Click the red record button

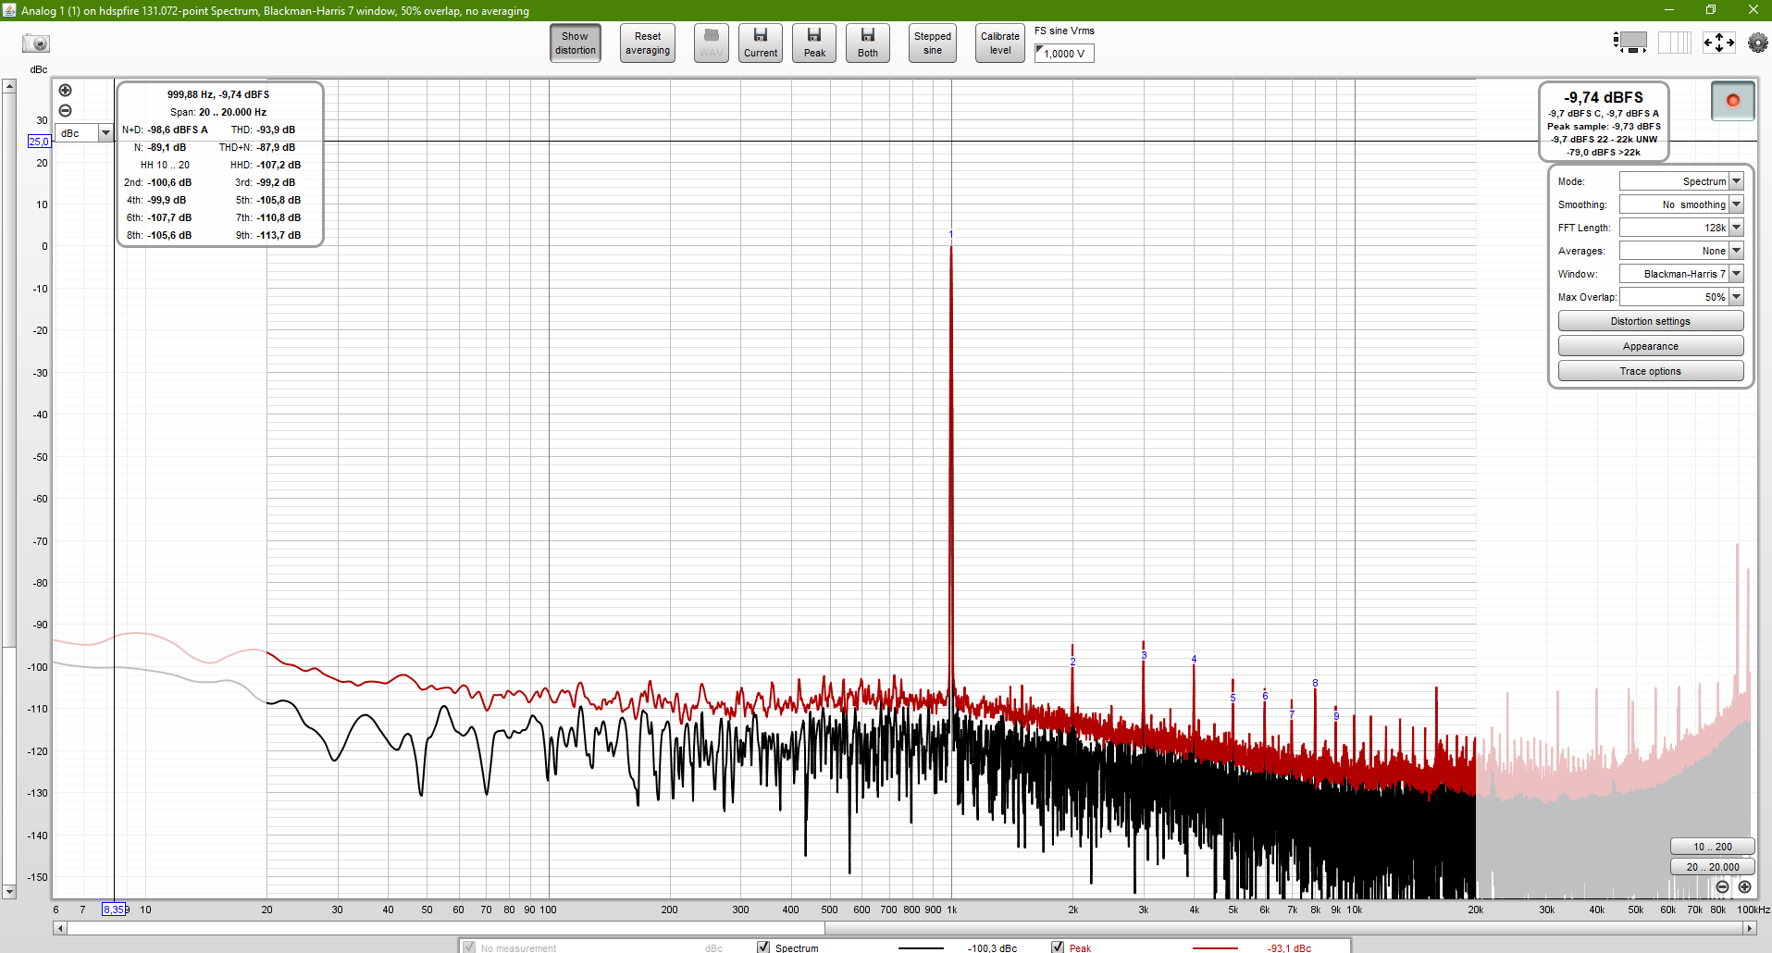[1733, 101]
